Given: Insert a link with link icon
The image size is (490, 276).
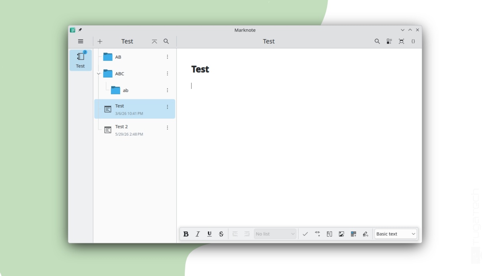Looking at the screenshot, I should pos(317,234).
